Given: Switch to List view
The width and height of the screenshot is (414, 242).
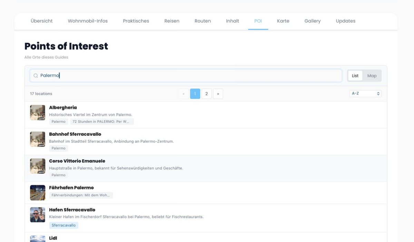Looking at the screenshot, I should click(x=355, y=76).
